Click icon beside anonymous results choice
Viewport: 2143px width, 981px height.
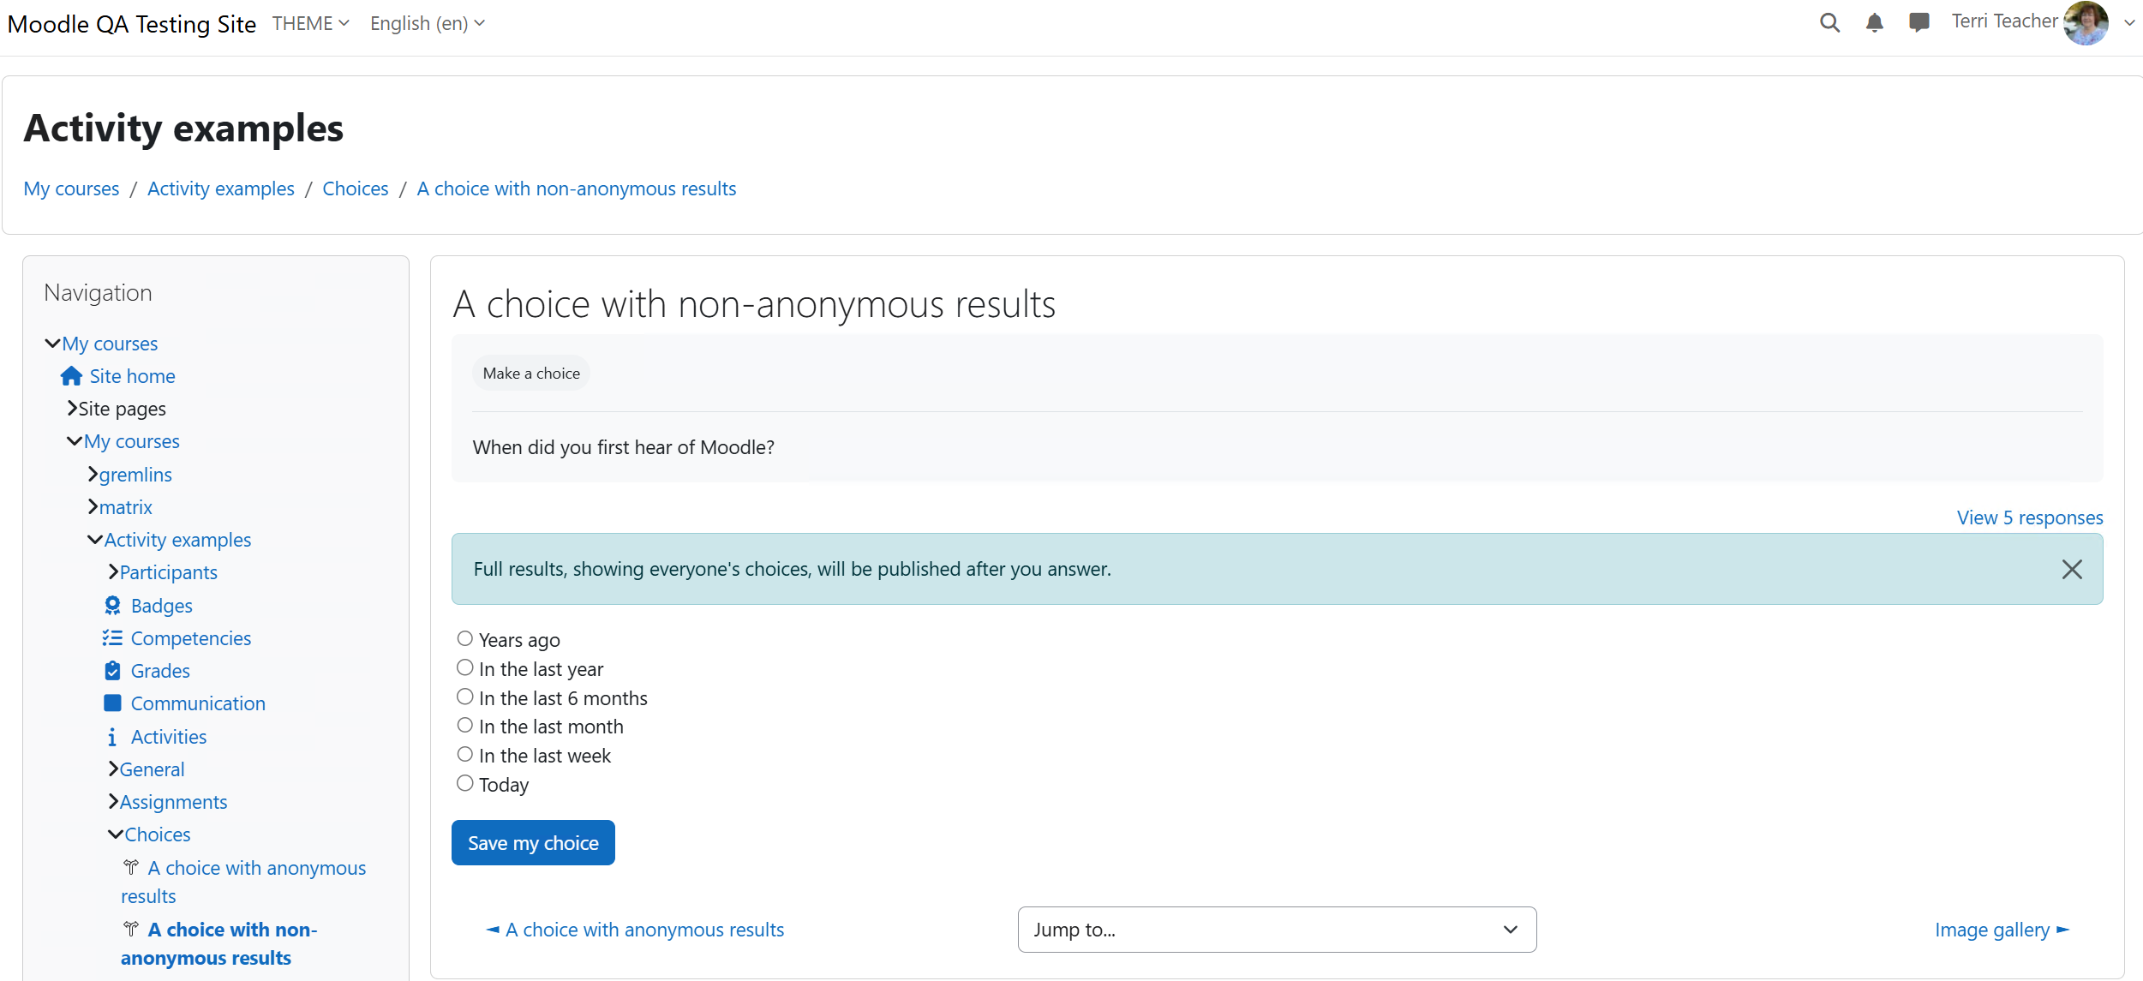(x=131, y=867)
